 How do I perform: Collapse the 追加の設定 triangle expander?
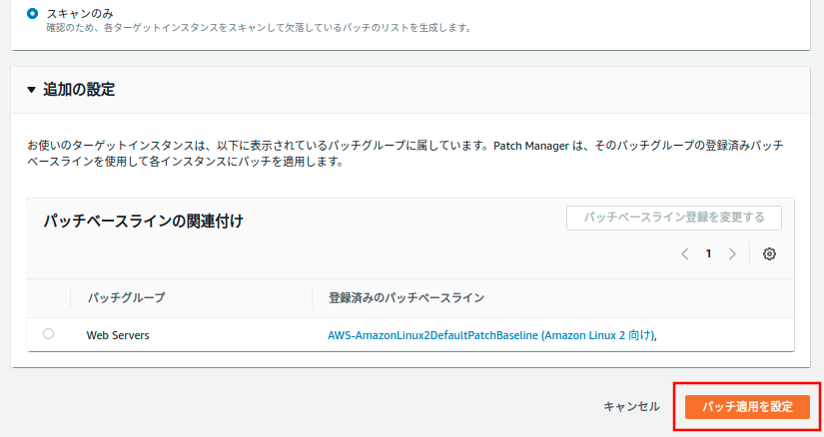tap(32, 90)
